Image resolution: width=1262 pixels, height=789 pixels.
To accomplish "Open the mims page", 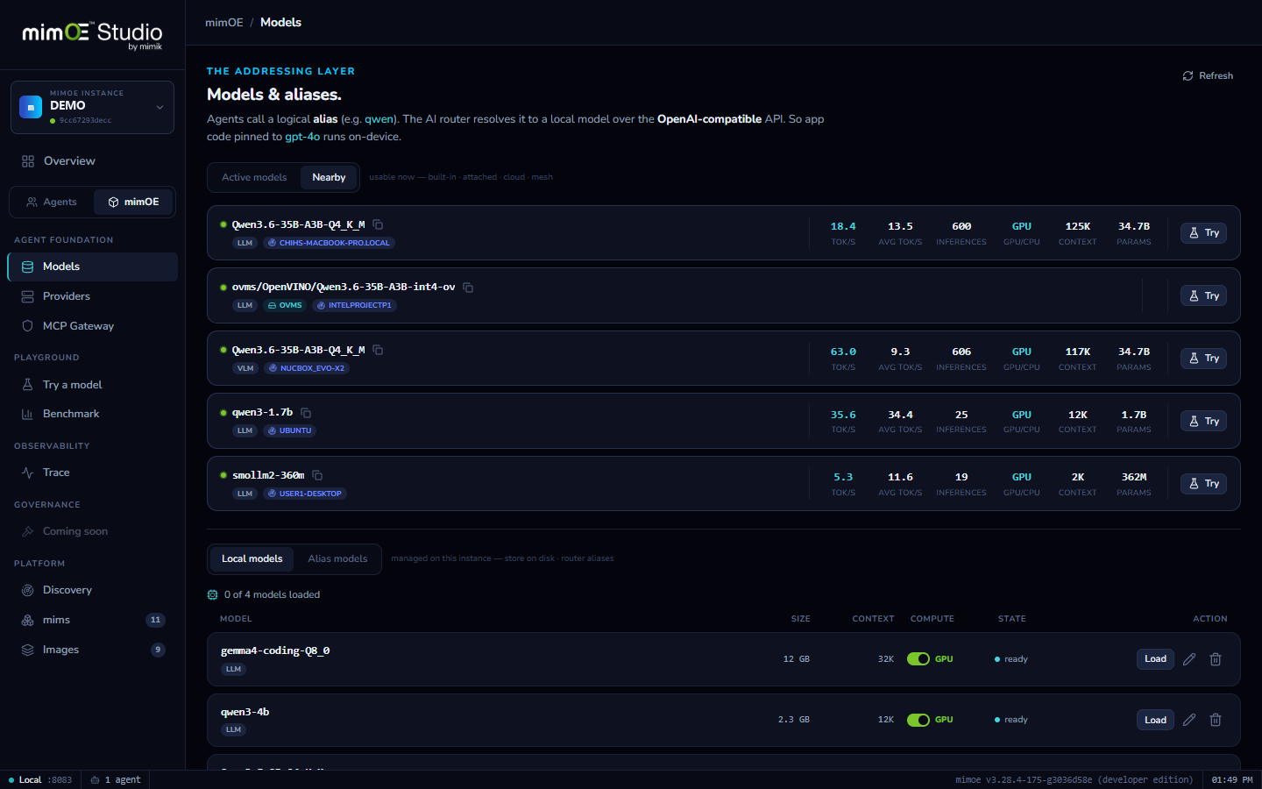I will point(92,620).
